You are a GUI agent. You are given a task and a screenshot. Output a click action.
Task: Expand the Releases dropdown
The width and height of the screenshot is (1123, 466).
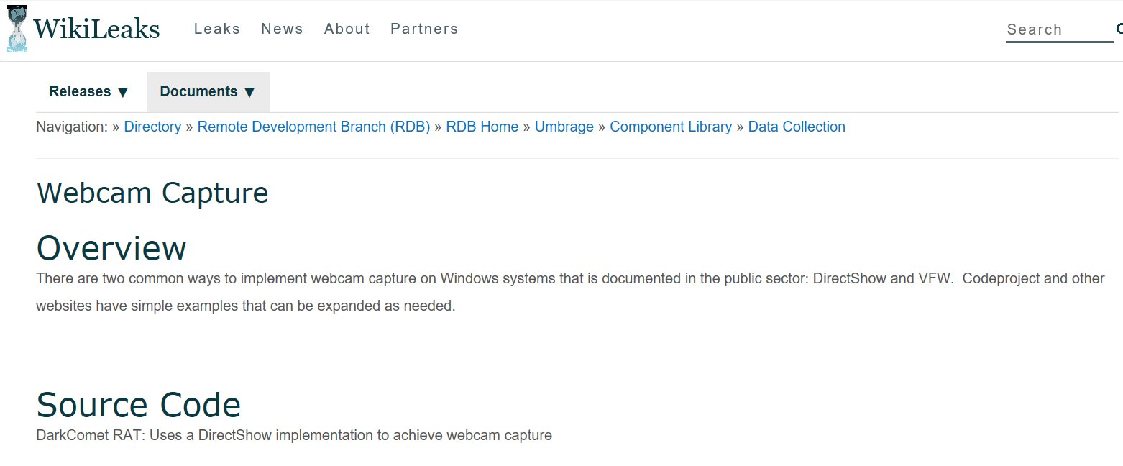coord(89,92)
